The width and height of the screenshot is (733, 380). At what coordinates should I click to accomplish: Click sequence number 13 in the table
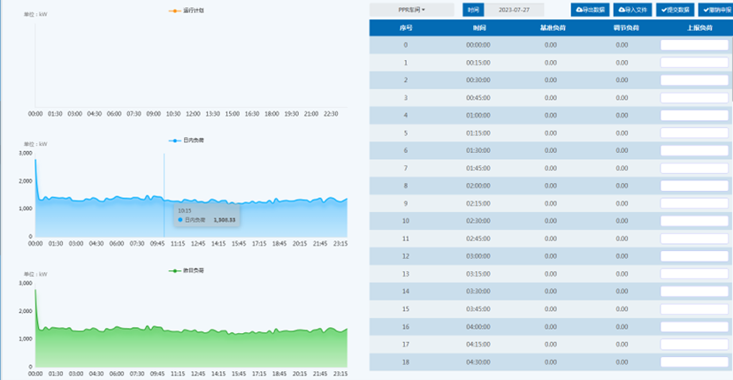[406, 274]
